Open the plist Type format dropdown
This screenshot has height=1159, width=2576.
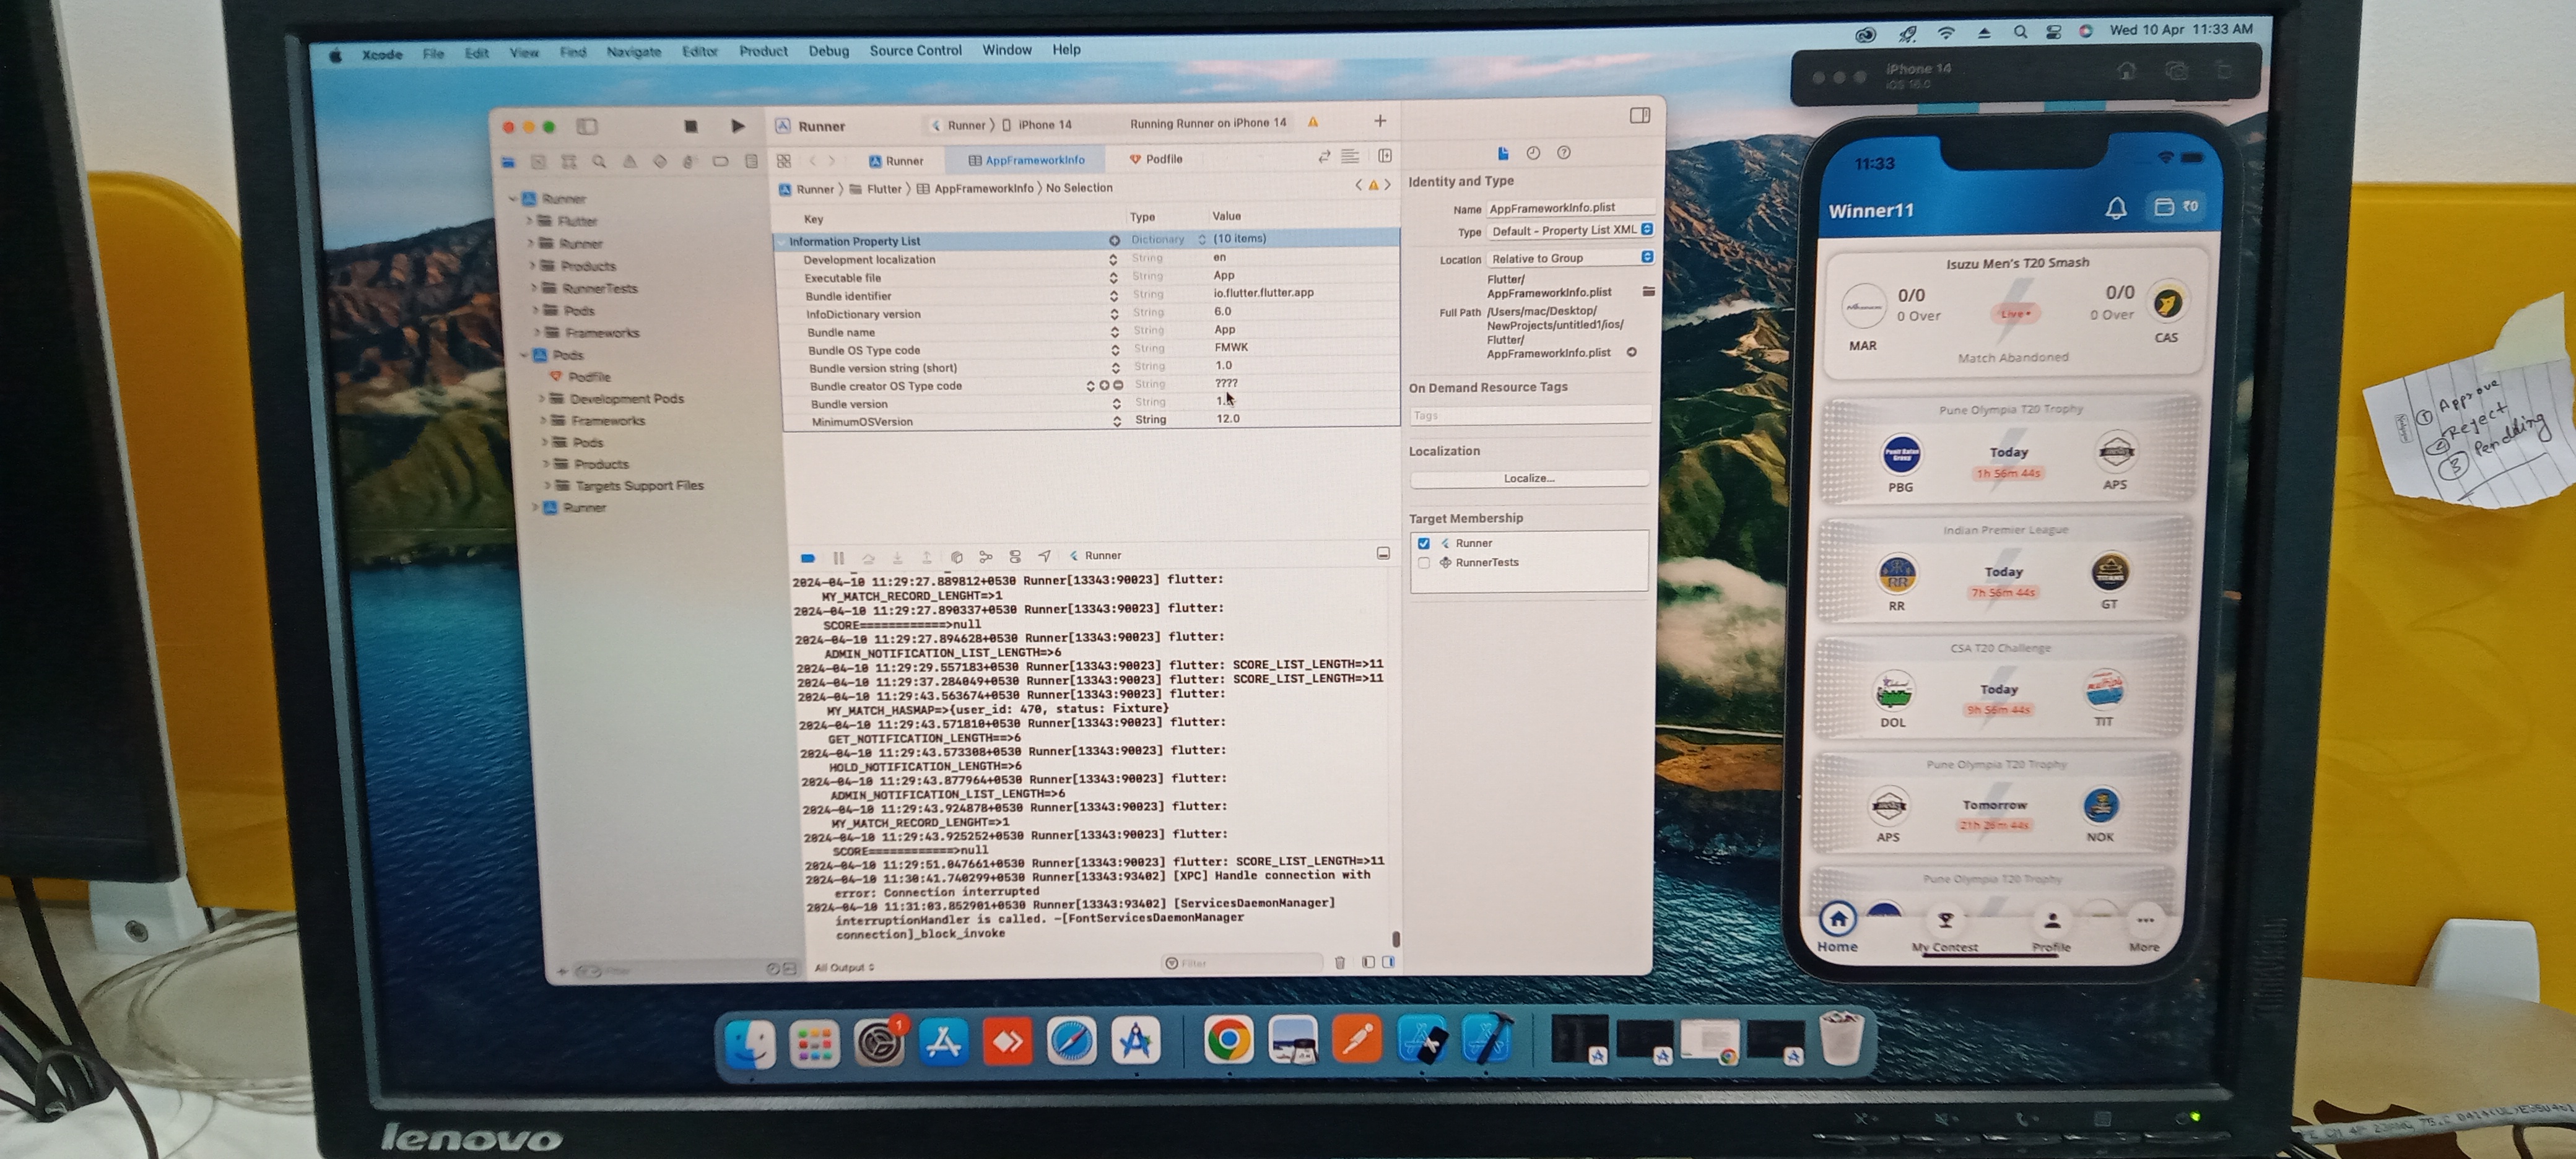click(1570, 230)
